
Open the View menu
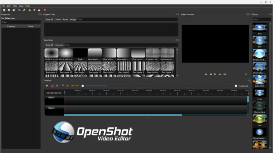coord(21,6)
